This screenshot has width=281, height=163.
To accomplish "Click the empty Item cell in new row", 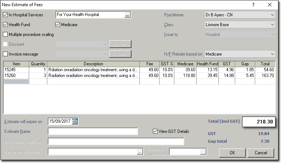I will 16,82.
